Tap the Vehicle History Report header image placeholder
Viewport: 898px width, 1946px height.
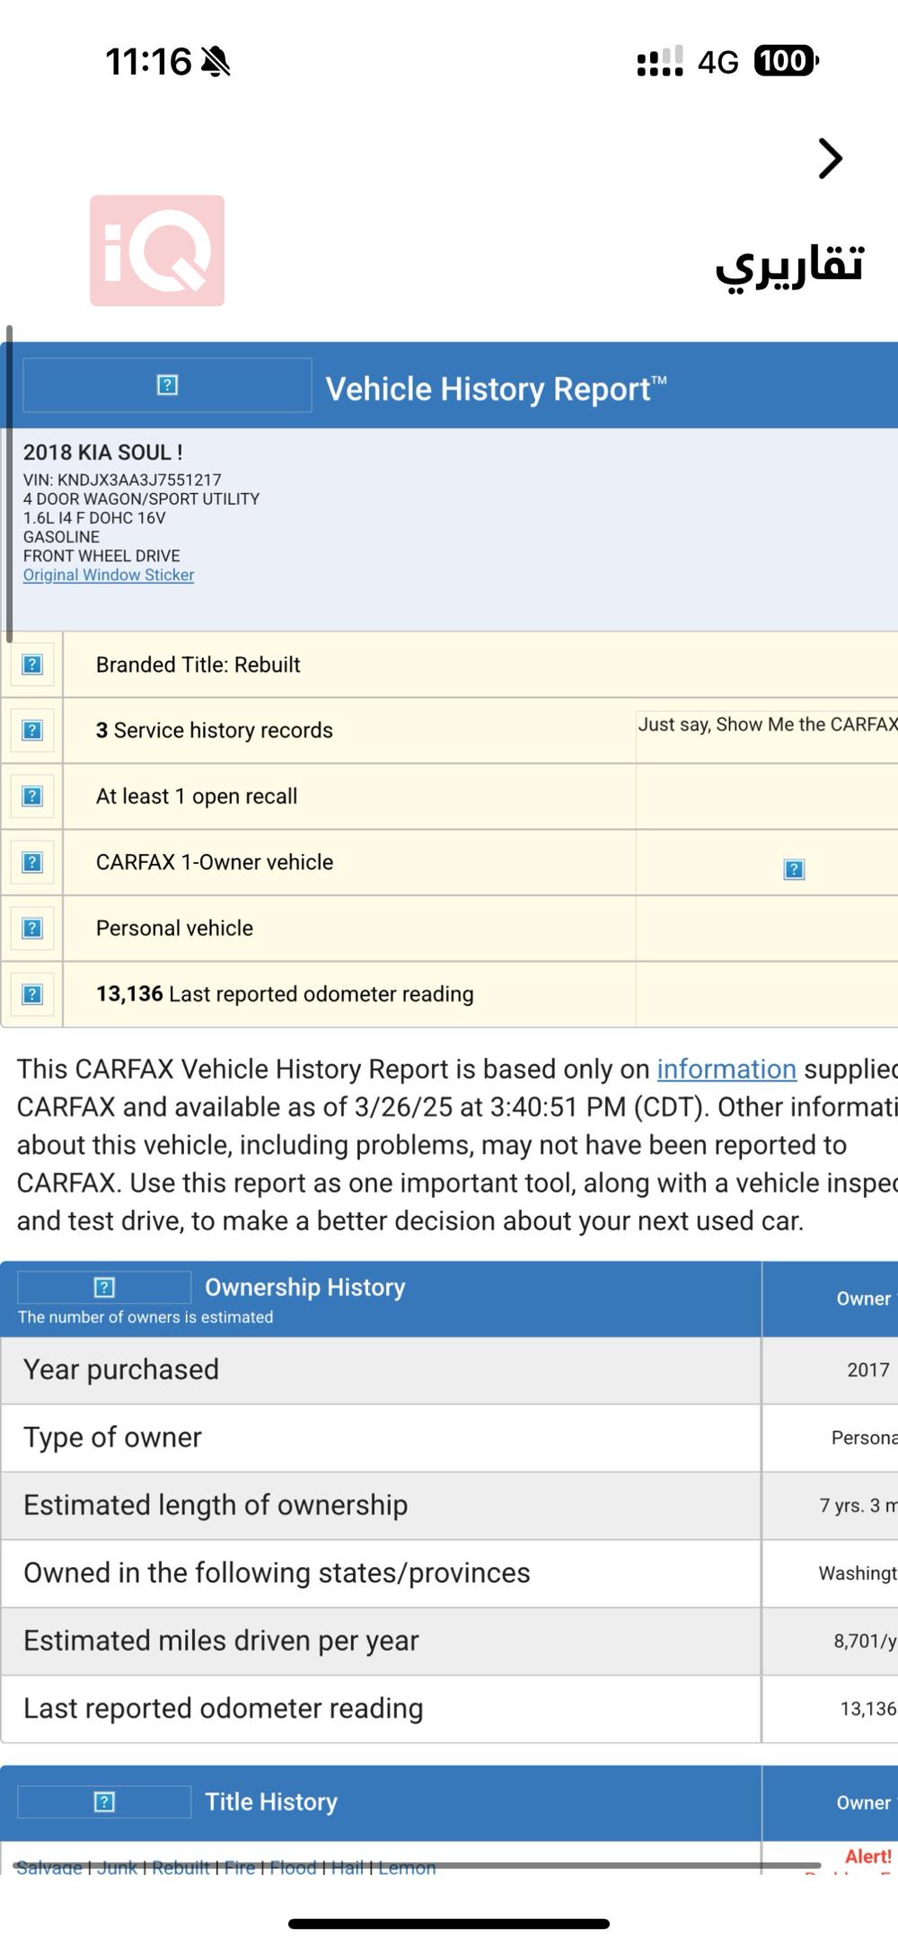pos(167,385)
